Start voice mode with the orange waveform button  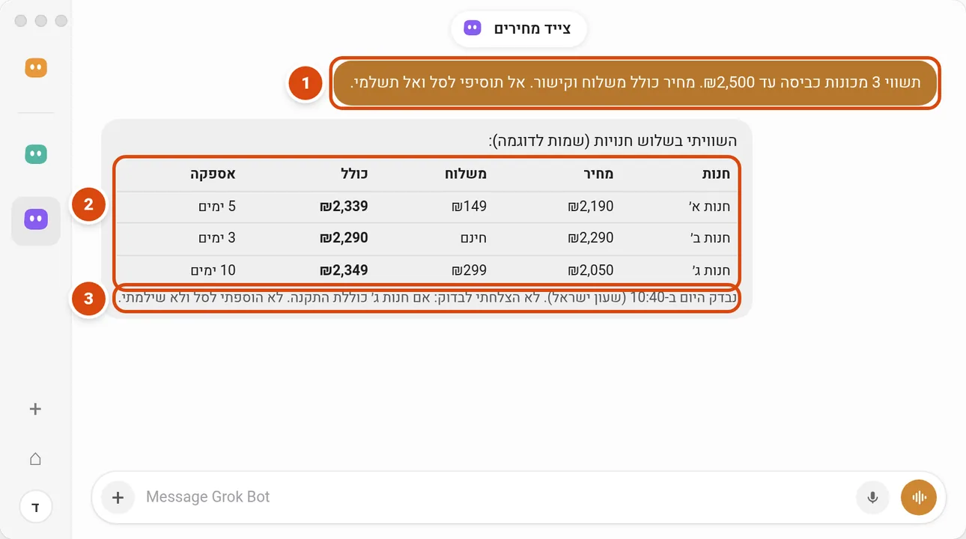(x=919, y=497)
